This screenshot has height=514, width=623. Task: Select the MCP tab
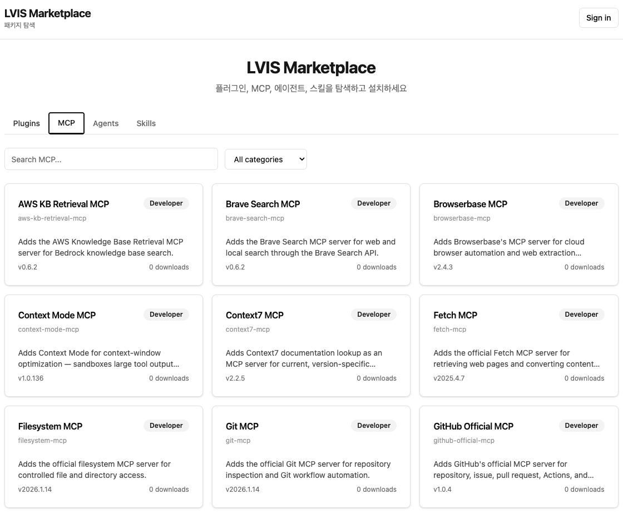point(66,123)
